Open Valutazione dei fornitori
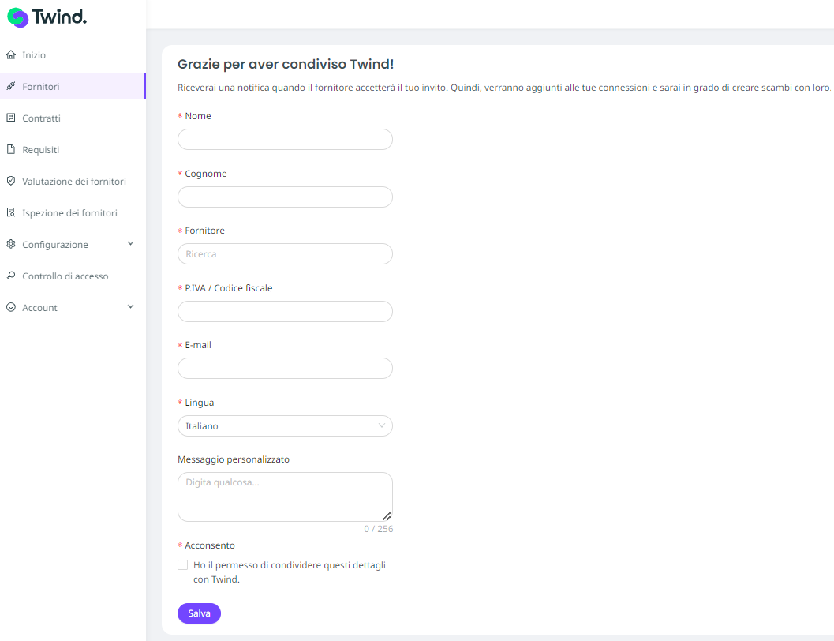Image resolution: width=834 pixels, height=641 pixels. click(x=73, y=182)
